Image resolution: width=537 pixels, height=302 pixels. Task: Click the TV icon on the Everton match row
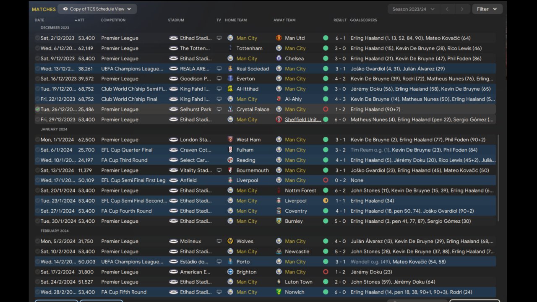click(219, 79)
